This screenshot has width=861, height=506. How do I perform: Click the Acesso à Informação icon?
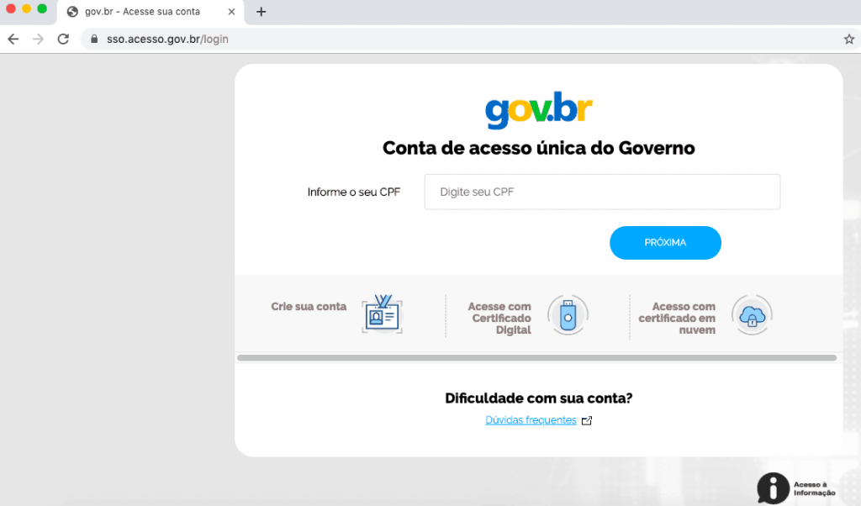coord(773,488)
